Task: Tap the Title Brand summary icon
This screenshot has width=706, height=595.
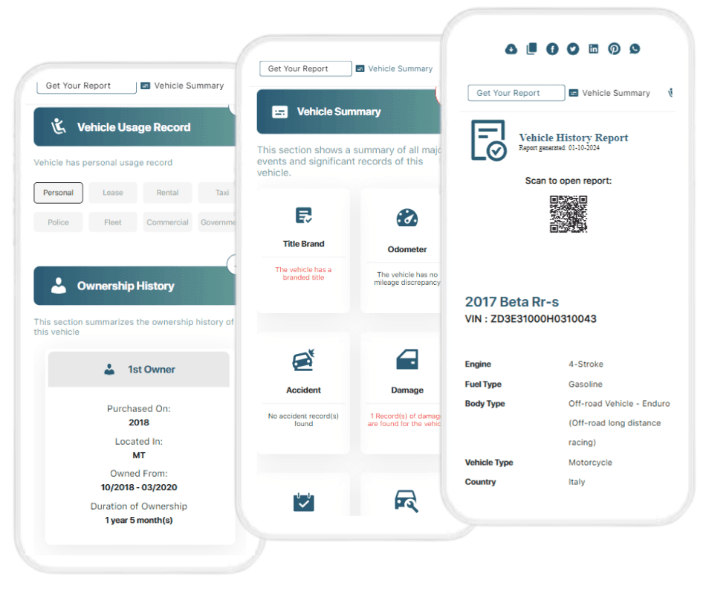Action: [303, 216]
